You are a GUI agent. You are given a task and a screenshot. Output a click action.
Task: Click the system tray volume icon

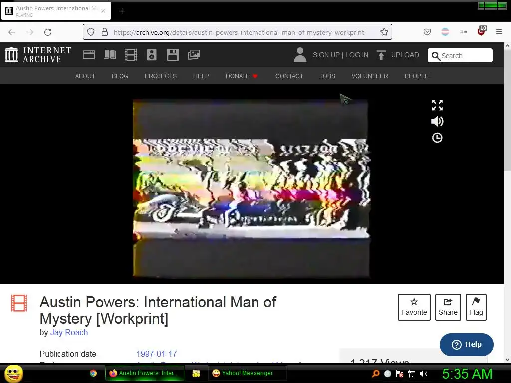pos(424,374)
